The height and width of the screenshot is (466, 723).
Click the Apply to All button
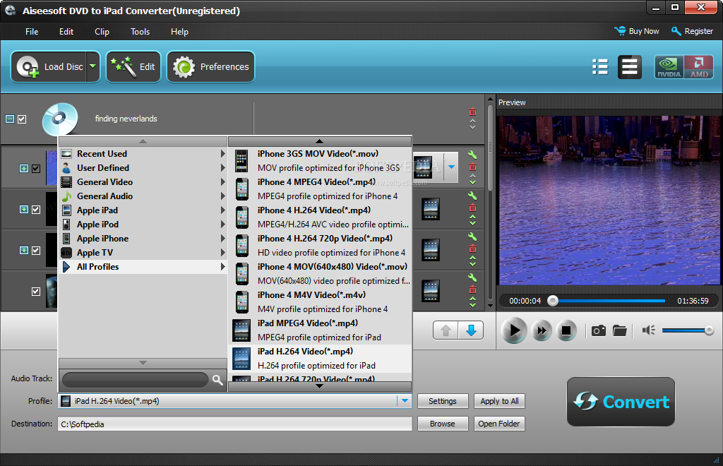coord(499,401)
